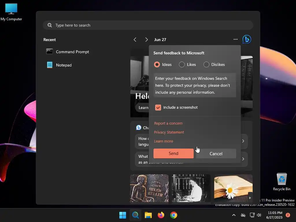
Task: Launch Firefox from the taskbar
Action: click(x=161, y=215)
